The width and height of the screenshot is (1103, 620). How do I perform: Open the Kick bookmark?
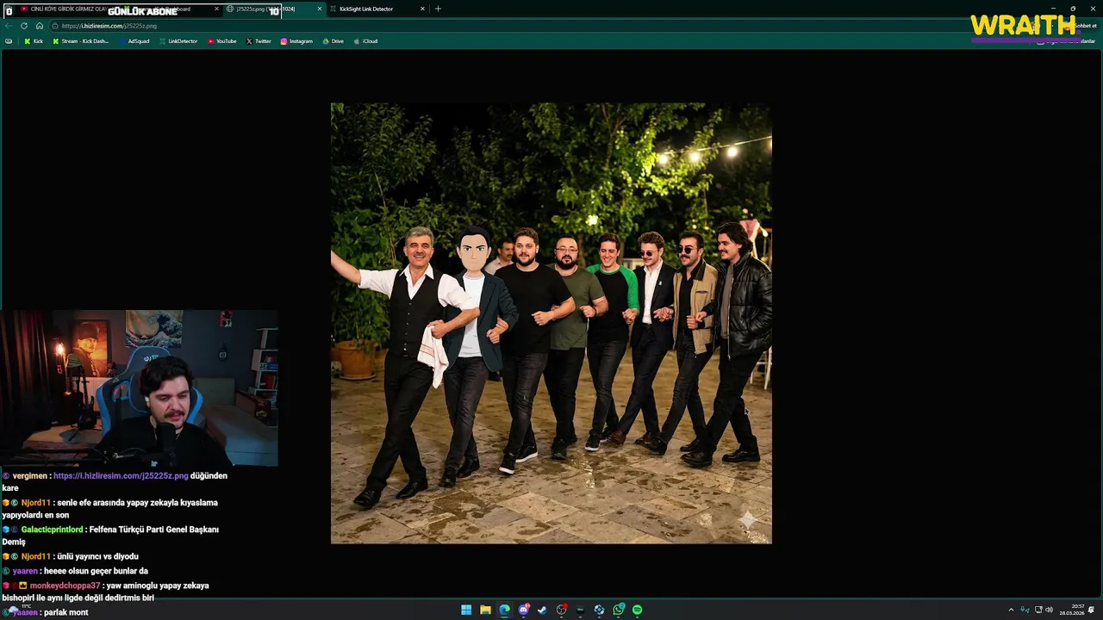click(34, 40)
